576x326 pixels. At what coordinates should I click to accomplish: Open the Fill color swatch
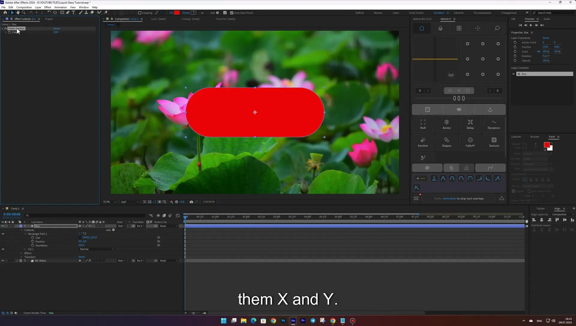[x=177, y=13]
